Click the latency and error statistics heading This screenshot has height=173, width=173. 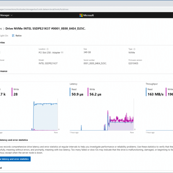coord(14,140)
